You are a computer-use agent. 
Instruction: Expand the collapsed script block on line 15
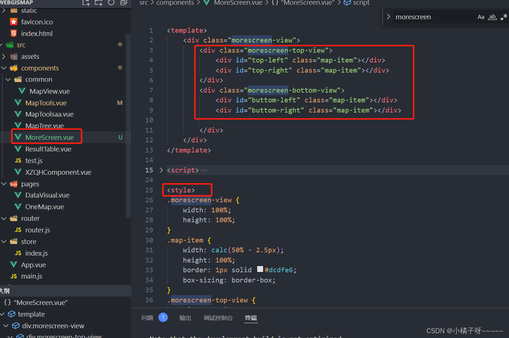click(161, 170)
